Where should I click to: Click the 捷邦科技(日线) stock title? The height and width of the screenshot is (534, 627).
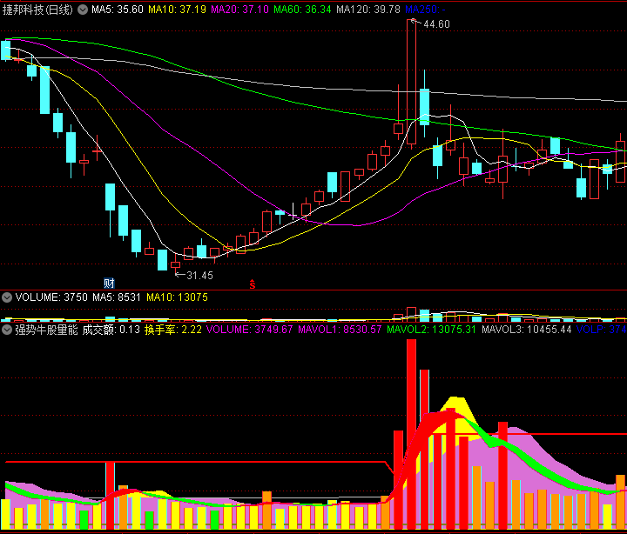(x=37, y=10)
